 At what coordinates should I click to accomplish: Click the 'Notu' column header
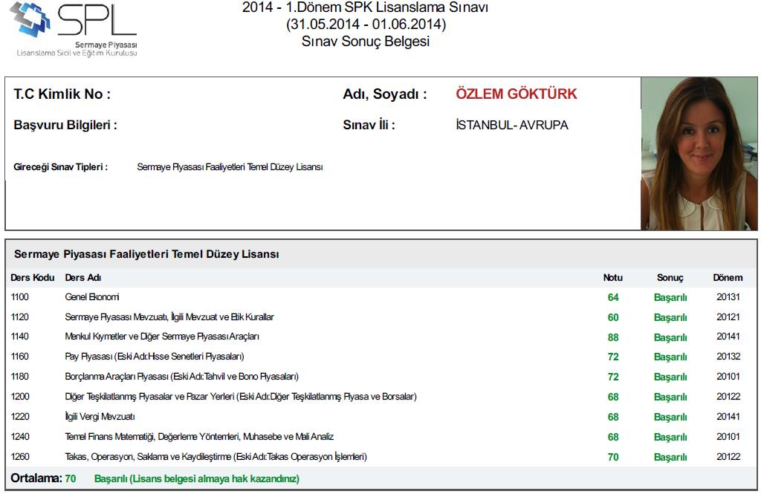click(x=613, y=278)
